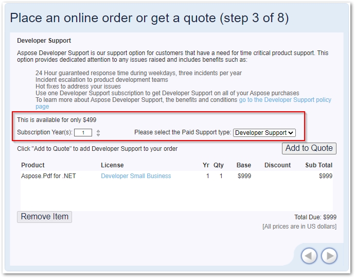Increase subscription years with up arrow
355x278 pixels.
click(98, 131)
